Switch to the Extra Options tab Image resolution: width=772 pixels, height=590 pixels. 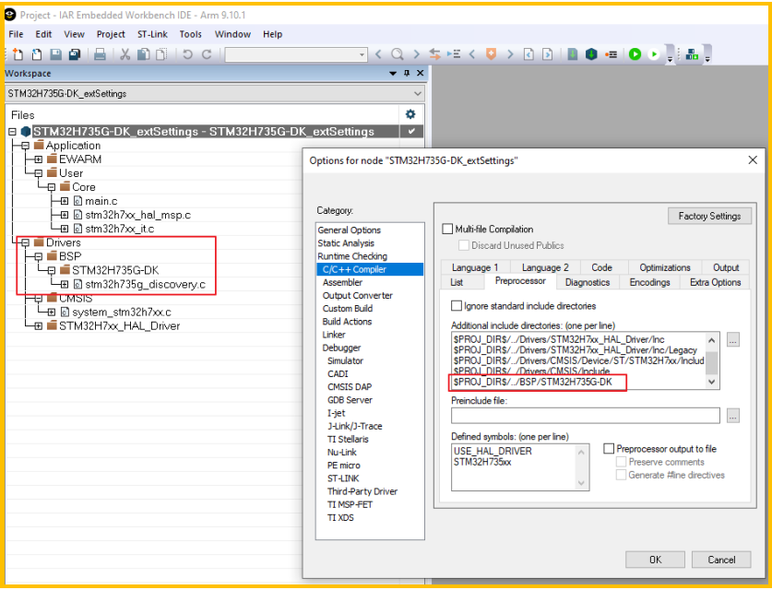716,282
